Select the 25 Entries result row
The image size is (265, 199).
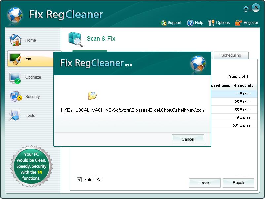(234, 102)
